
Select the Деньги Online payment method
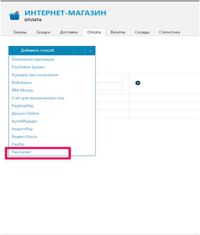(25, 114)
